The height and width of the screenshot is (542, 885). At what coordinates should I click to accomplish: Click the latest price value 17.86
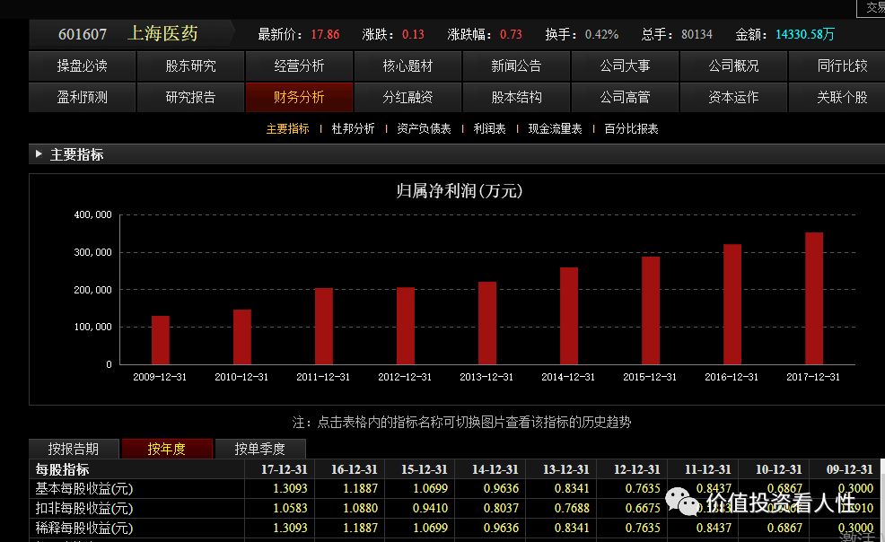click(325, 34)
